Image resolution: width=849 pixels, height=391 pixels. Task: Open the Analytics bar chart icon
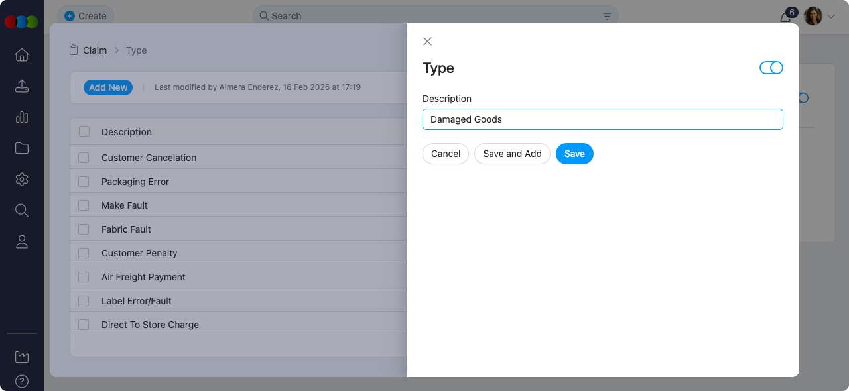(21, 117)
